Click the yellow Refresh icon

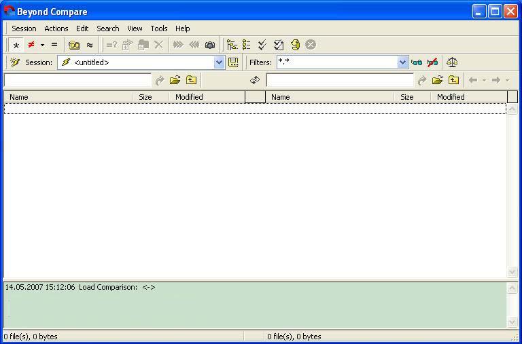295,45
